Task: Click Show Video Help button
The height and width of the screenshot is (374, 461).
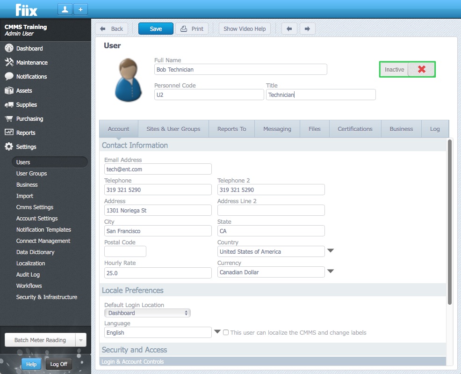Action: click(x=245, y=29)
